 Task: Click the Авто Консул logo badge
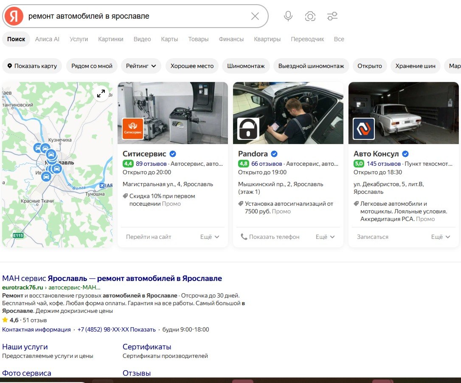(364, 129)
